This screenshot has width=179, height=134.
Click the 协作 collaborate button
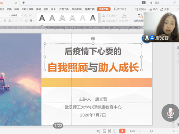click(154, 9)
